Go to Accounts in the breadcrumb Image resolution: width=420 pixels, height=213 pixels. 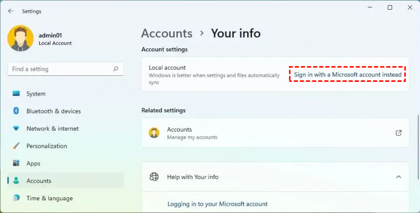167,34
